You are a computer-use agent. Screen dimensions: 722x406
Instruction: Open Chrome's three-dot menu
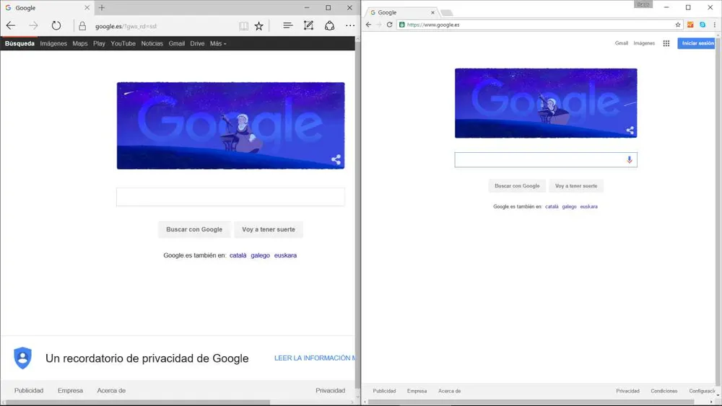coord(713,25)
